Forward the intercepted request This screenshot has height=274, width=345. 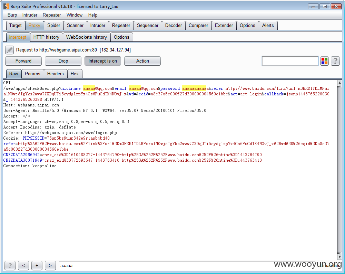click(23, 61)
